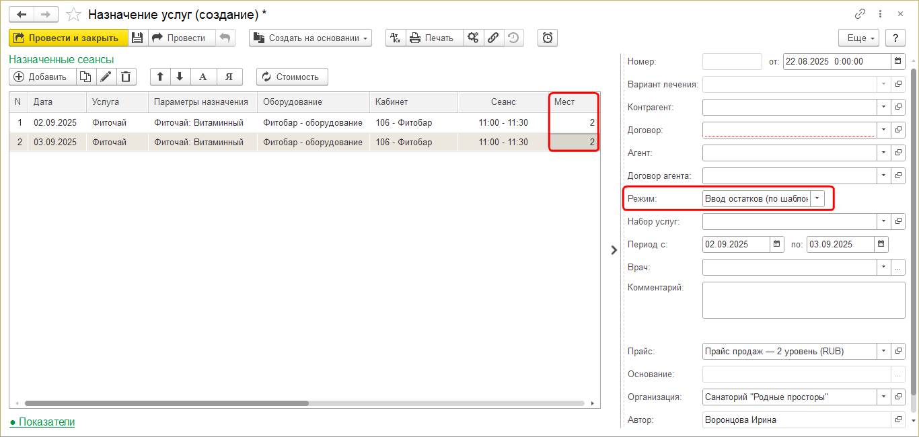Image resolution: width=919 pixels, height=437 pixels.
Task: Open calendar for Период с date
Action: point(777,244)
